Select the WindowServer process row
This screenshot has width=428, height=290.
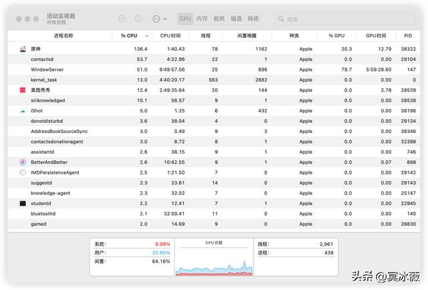214,69
